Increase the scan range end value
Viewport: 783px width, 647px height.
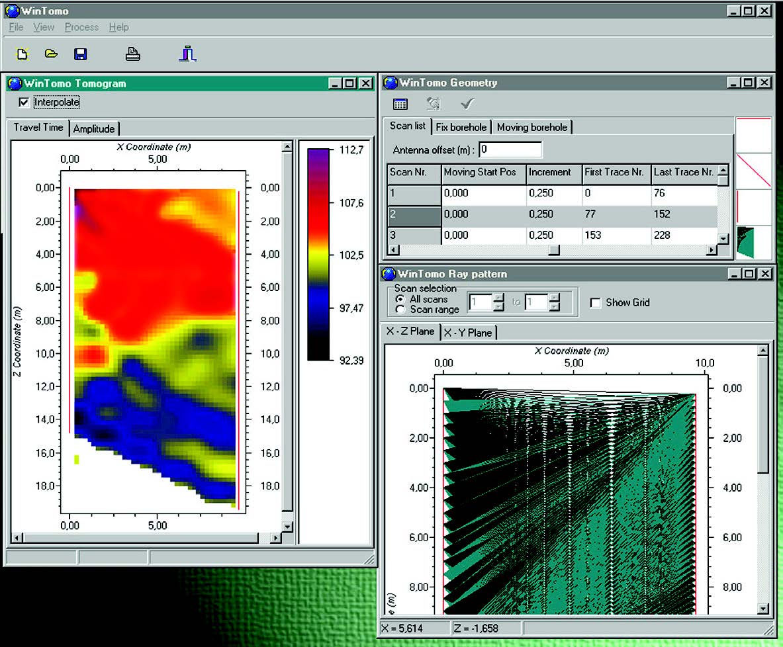tap(554, 298)
